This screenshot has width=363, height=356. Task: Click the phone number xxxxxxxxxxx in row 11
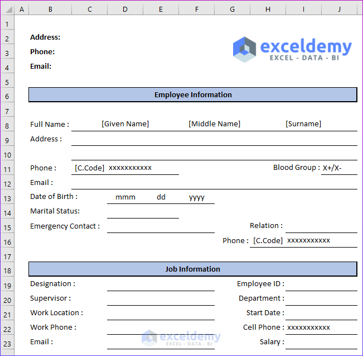[130, 168]
